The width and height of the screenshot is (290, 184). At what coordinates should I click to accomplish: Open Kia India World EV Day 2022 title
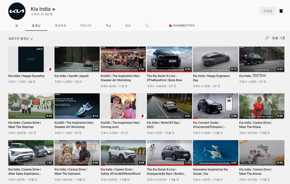coord(164,125)
